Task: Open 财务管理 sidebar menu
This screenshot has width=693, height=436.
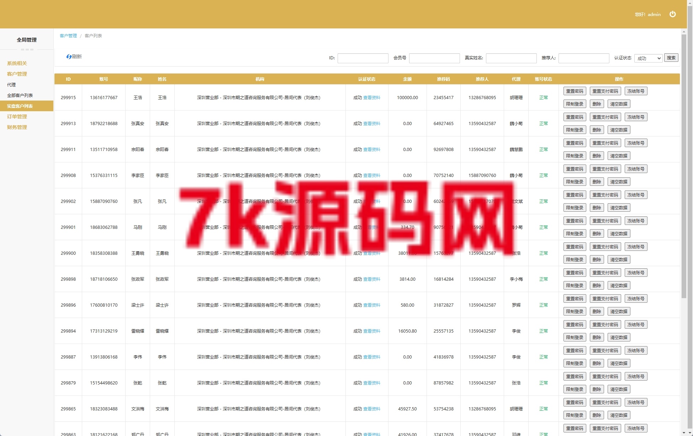Action: pyautogui.click(x=17, y=127)
